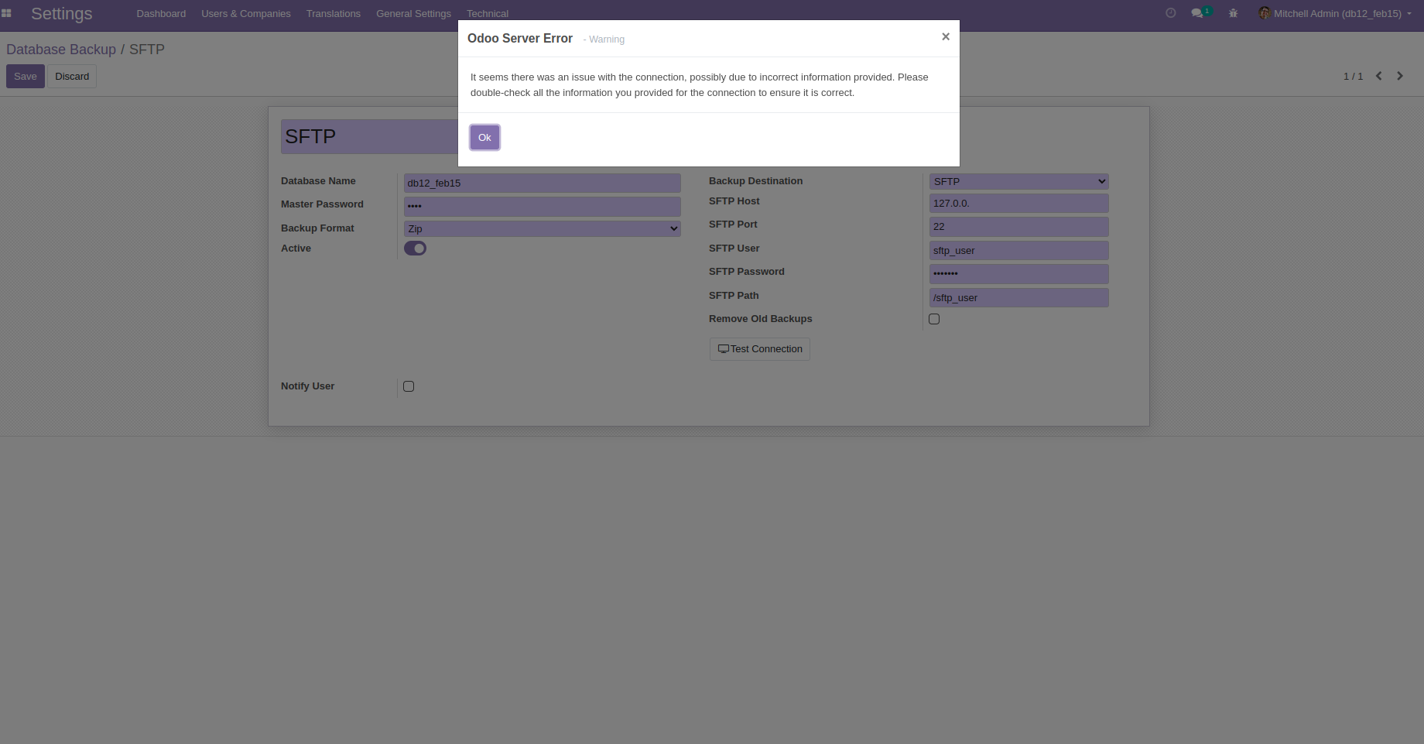Click the SFTP Host field
The height and width of the screenshot is (744, 1424).
(x=1019, y=204)
